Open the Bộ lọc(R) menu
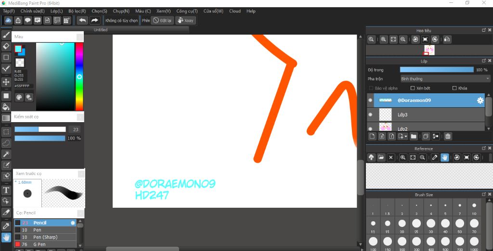493x251 pixels. 77,11
